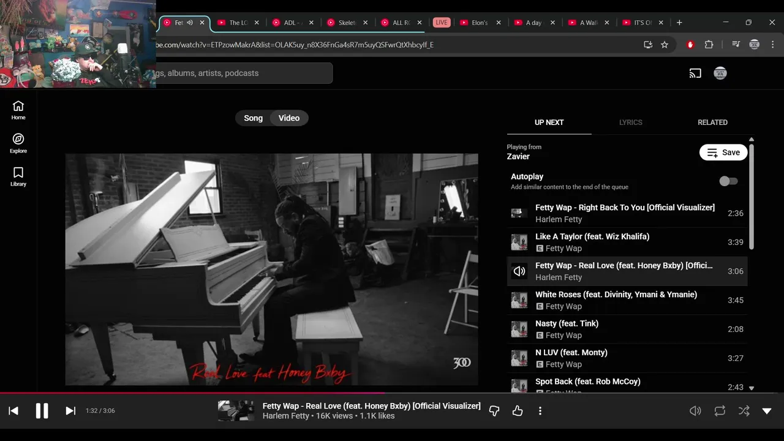Open the three-dot menu in player bar
Screen dimensions: 784x441
coord(540,411)
